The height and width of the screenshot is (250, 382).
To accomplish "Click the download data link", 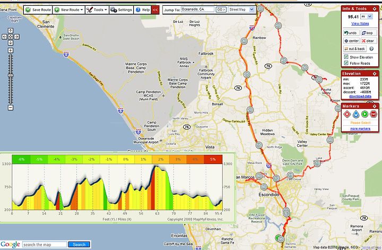I will click(360, 96).
